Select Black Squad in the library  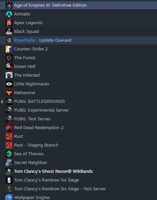click(78, 32)
